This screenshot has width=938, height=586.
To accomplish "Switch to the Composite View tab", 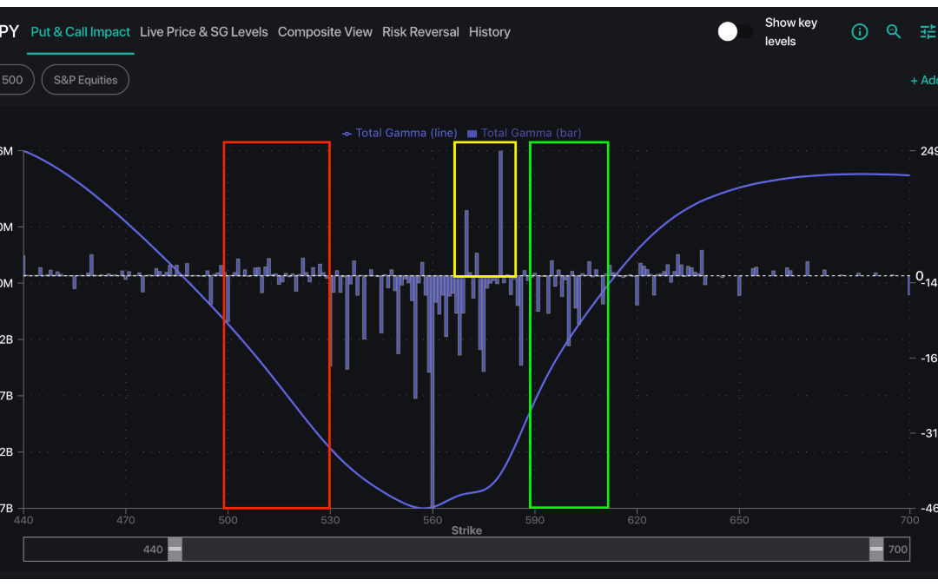I will coord(325,31).
